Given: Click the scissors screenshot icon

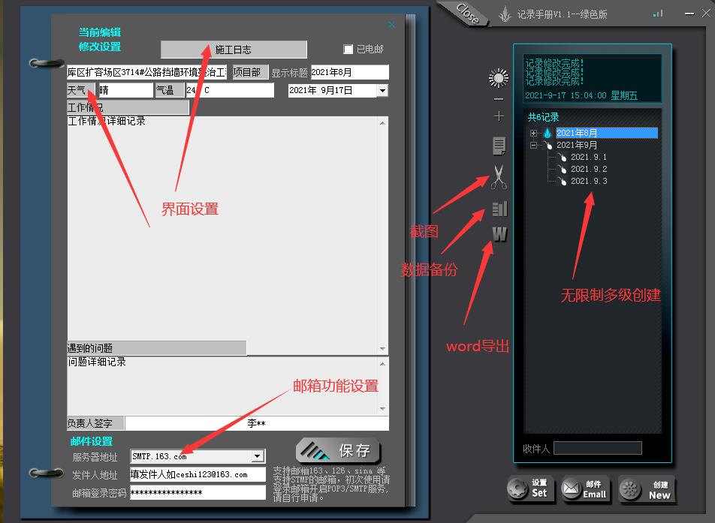Looking at the screenshot, I should click(x=499, y=177).
